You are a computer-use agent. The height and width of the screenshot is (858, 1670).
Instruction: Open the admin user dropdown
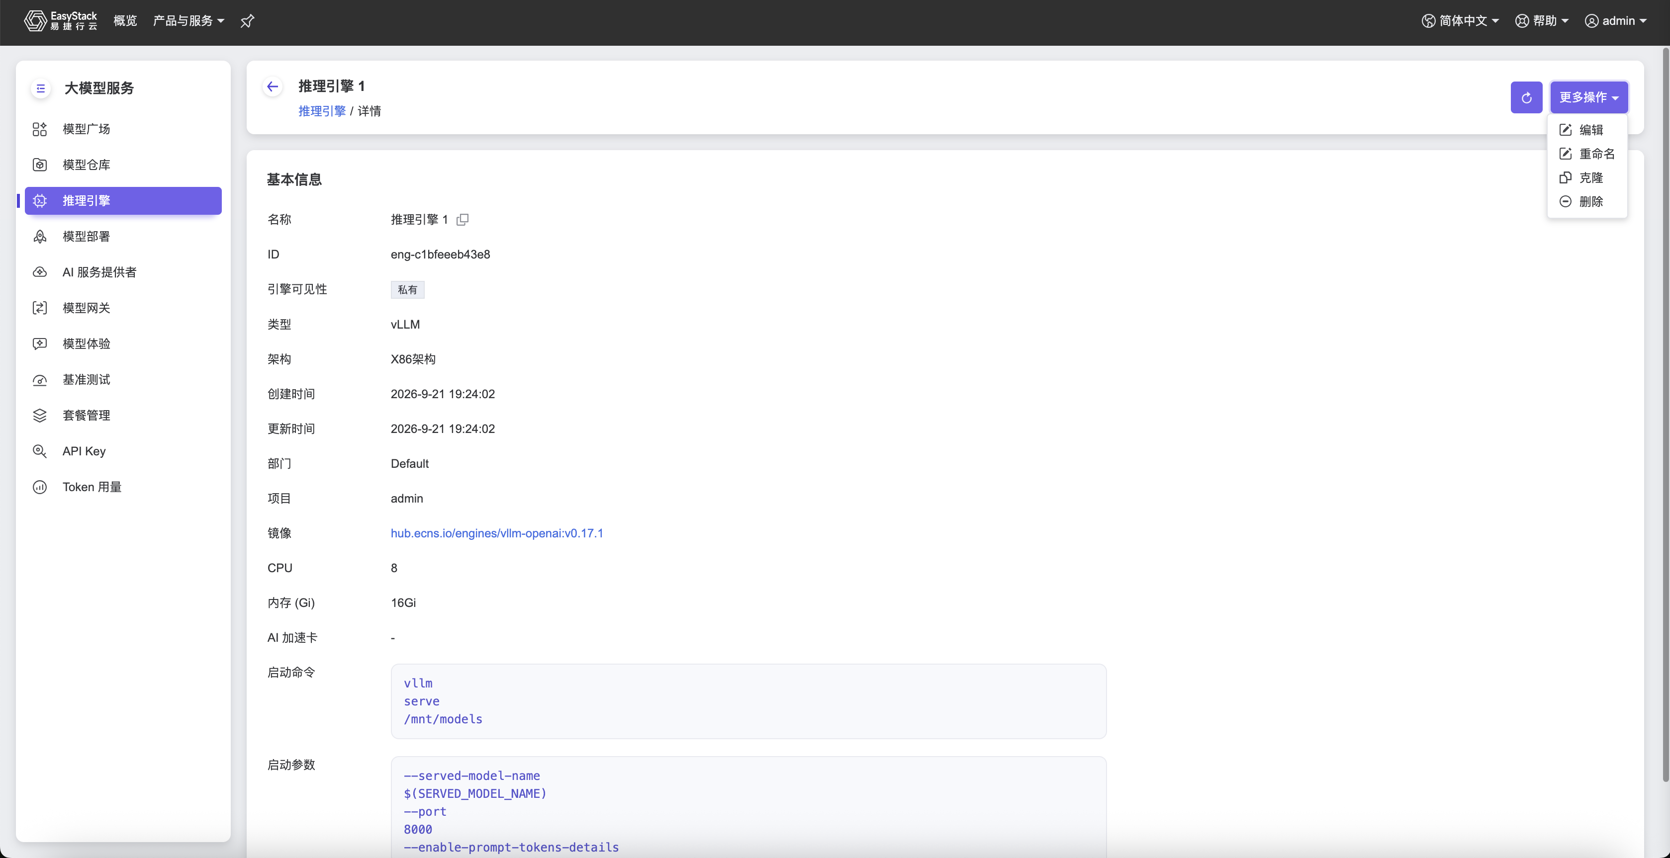[x=1615, y=21]
